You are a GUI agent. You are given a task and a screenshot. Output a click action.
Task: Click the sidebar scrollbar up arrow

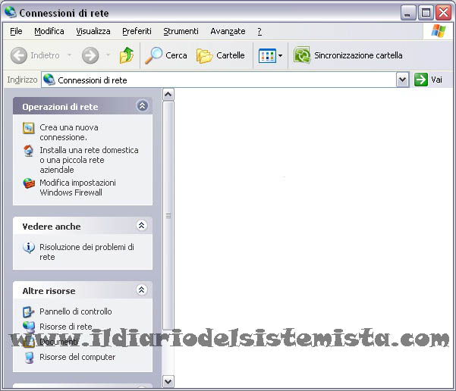tap(168, 94)
